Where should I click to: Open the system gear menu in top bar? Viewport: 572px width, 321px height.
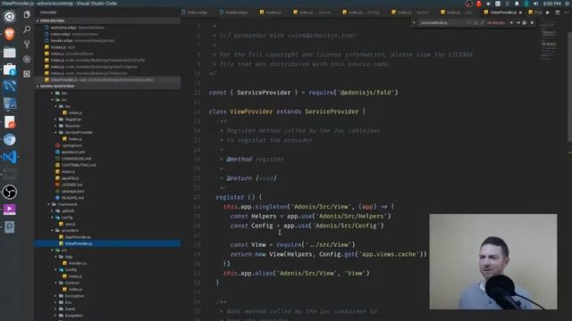pyautogui.click(x=568, y=4)
